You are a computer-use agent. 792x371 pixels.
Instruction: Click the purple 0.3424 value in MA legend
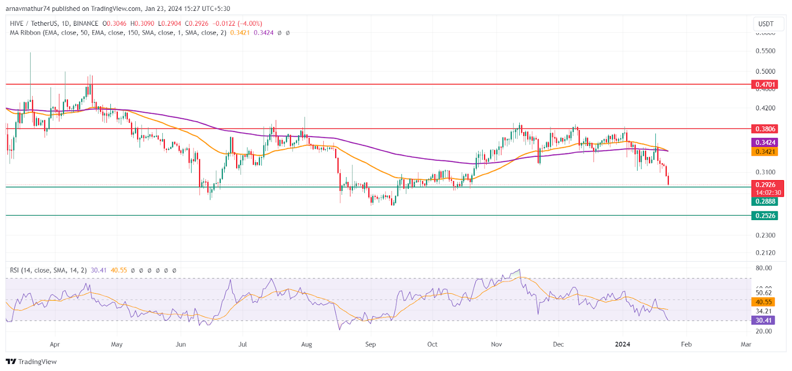(263, 33)
